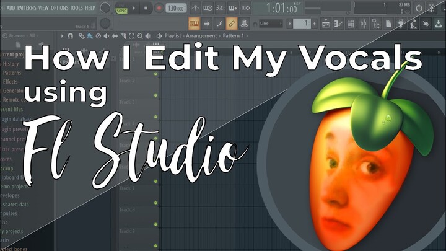Toggle the metronome icon
The height and width of the screenshot is (251, 446).
[195, 8]
